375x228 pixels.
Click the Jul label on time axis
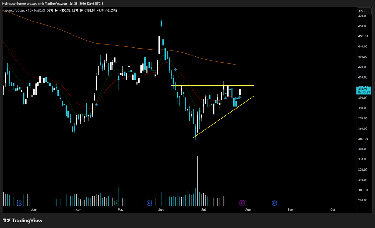point(203,210)
